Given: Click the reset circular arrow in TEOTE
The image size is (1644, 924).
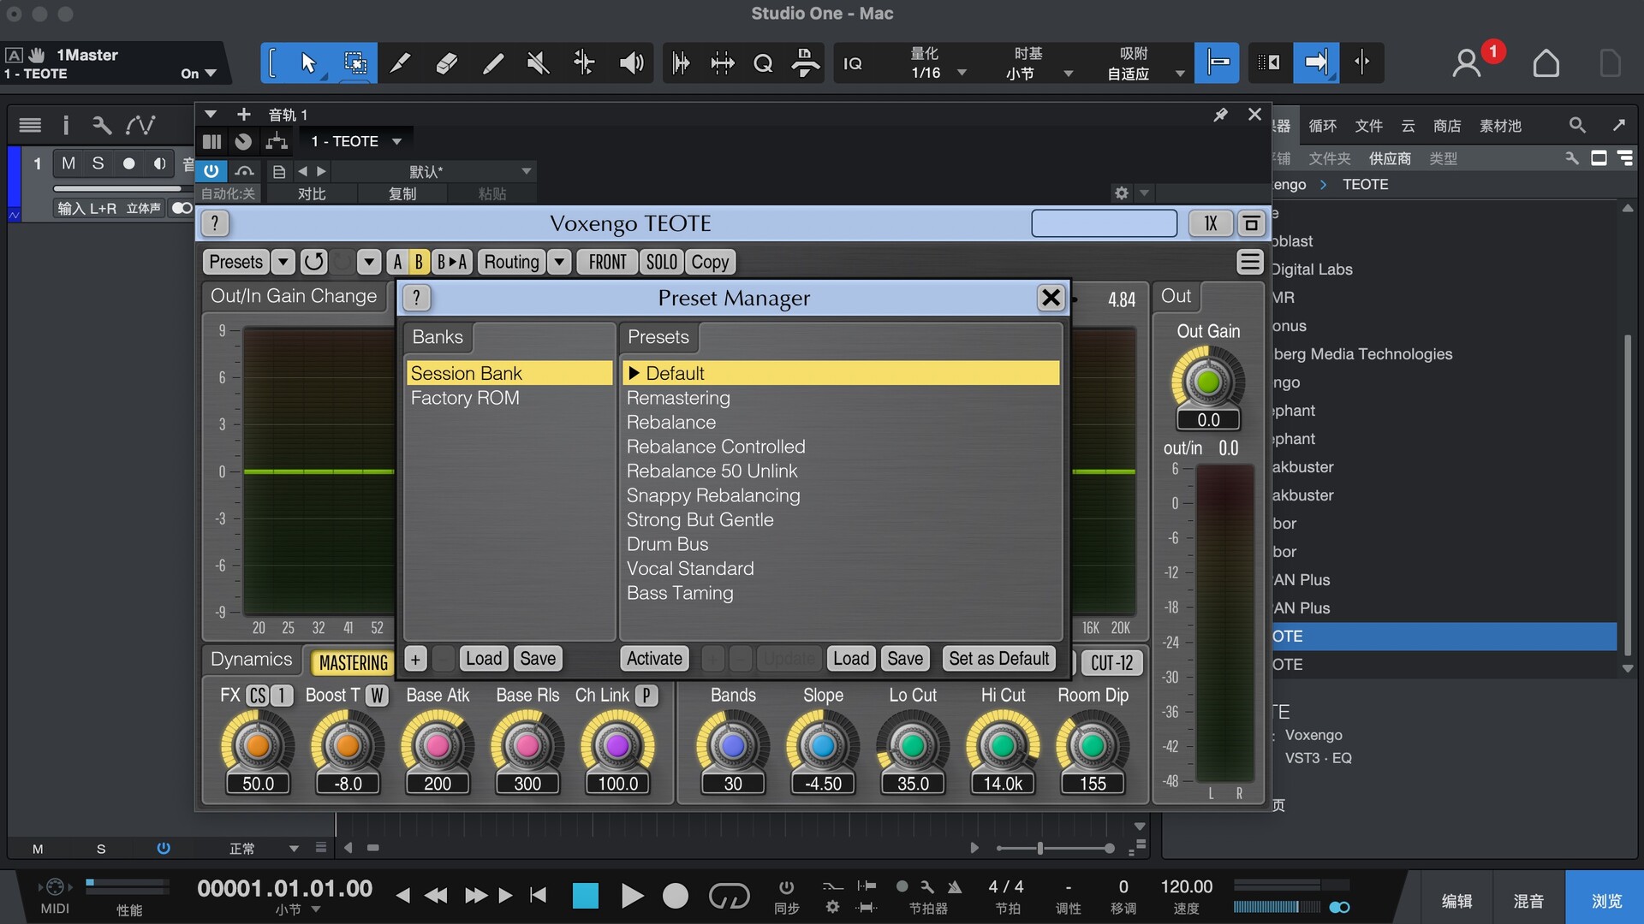Looking at the screenshot, I should pyautogui.click(x=314, y=262).
